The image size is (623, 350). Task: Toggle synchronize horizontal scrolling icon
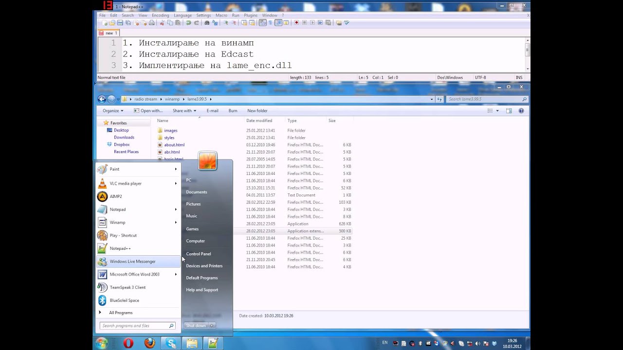(x=252, y=23)
